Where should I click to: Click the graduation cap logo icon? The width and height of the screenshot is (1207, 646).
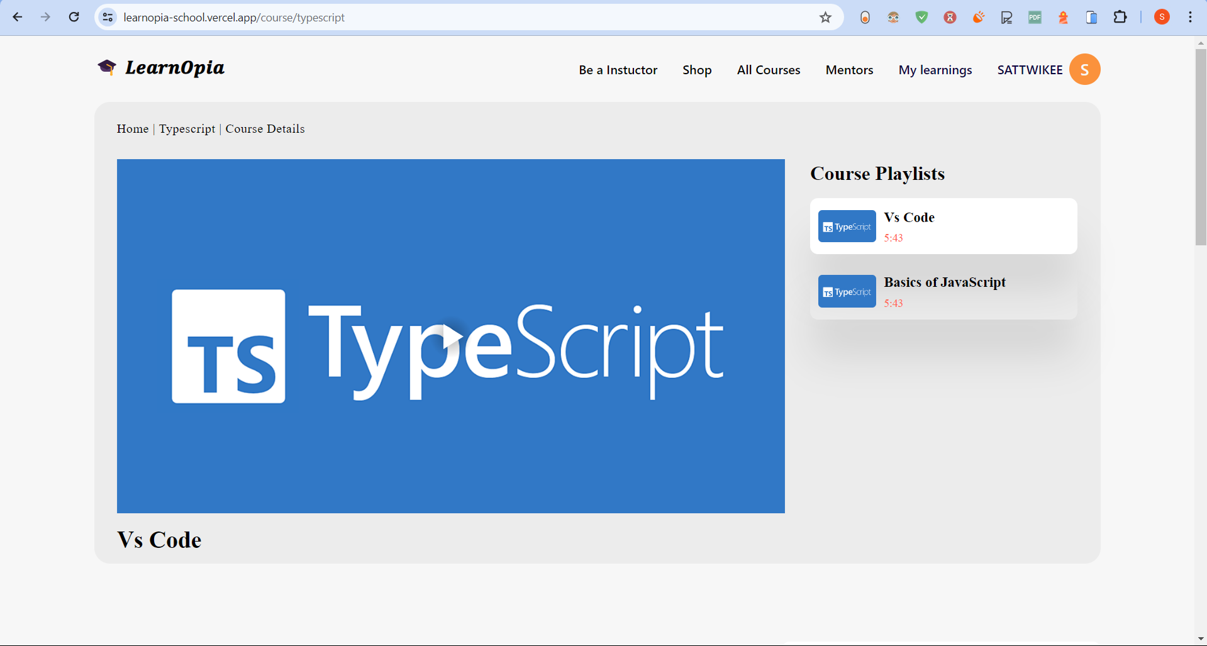click(107, 67)
